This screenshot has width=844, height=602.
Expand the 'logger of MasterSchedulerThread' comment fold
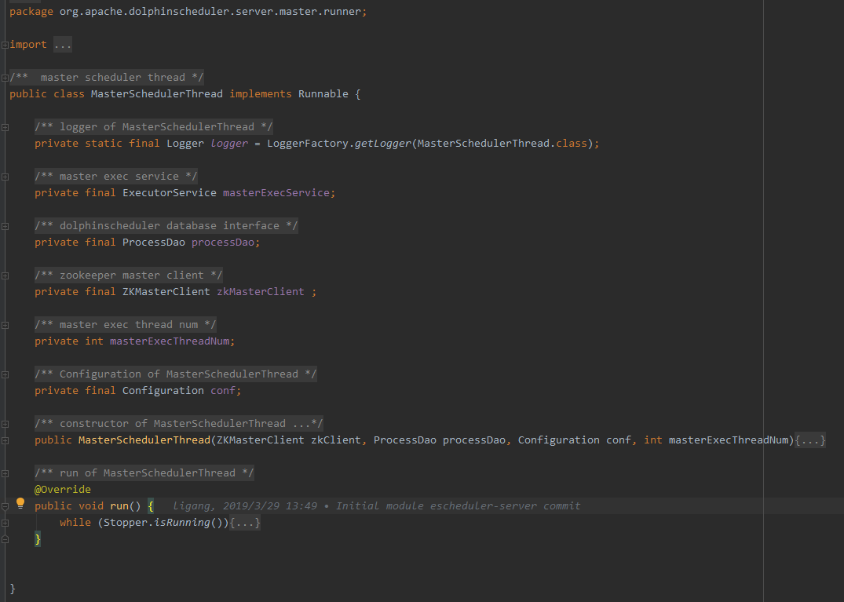point(5,127)
